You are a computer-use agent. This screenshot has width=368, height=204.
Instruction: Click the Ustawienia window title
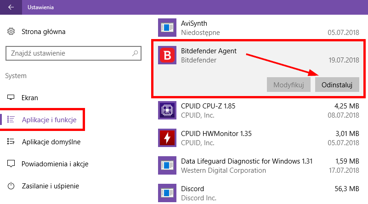40,7
